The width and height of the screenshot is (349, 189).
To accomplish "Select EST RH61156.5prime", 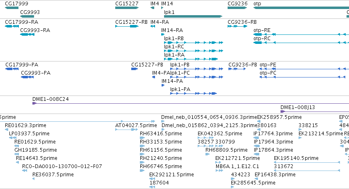I will [161, 150].
